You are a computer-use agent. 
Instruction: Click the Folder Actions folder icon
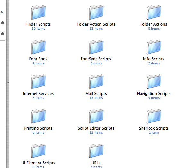[154, 13]
